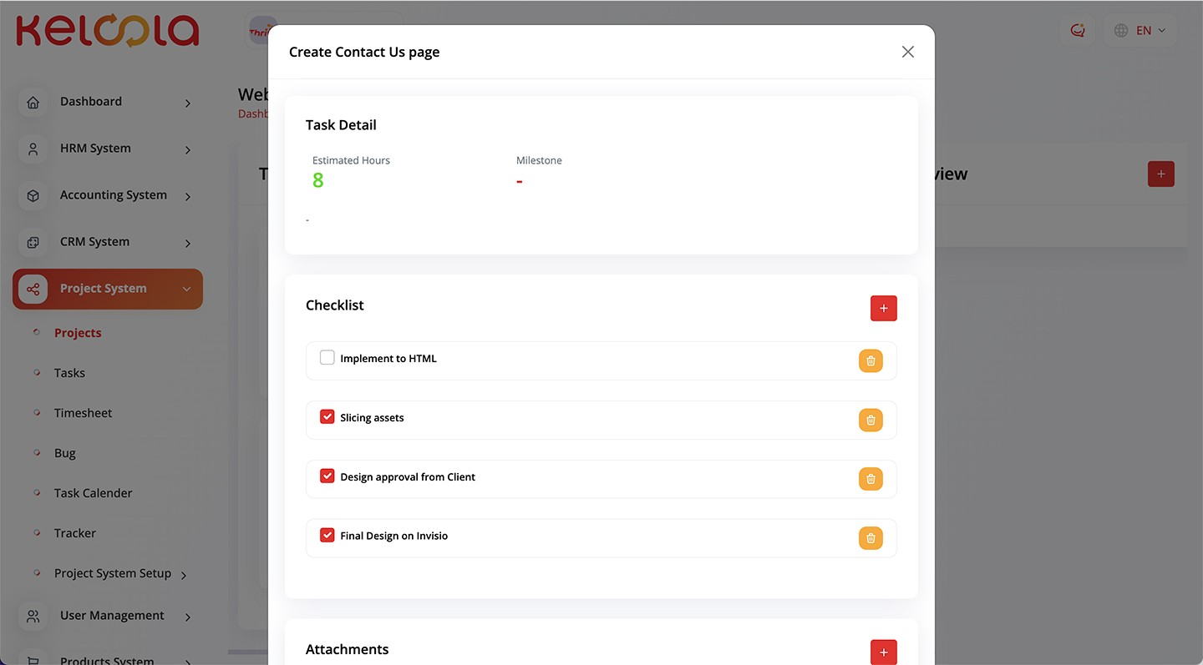Expand the HRM System menu chevron
The width and height of the screenshot is (1203, 665).
[x=188, y=149]
